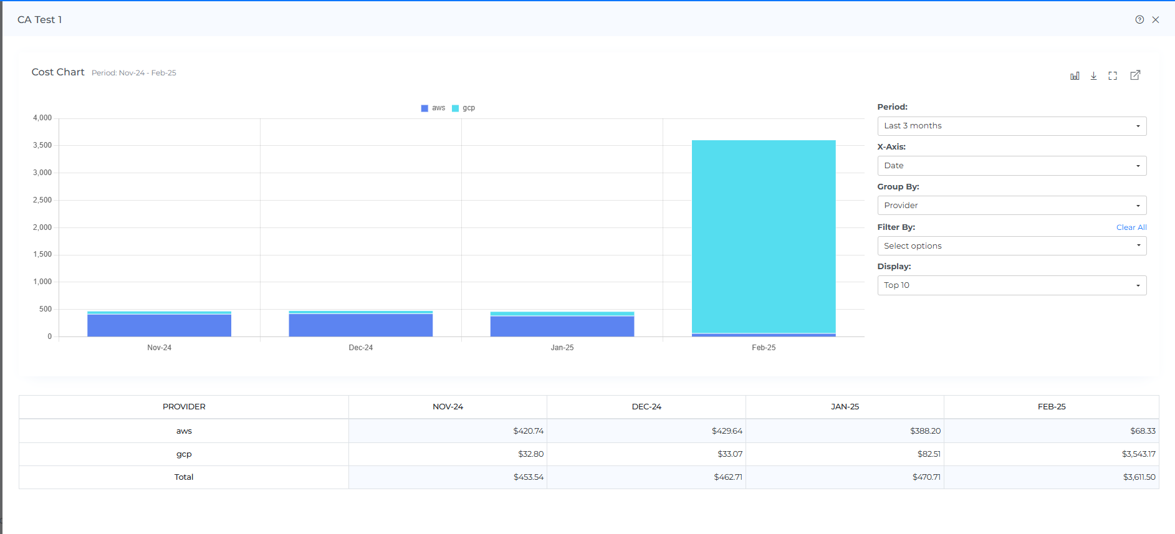Open the Period dropdown showing Last 3 months
The height and width of the screenshot is (534, 1175).
pyautogui.click(x=1011, y=126)
